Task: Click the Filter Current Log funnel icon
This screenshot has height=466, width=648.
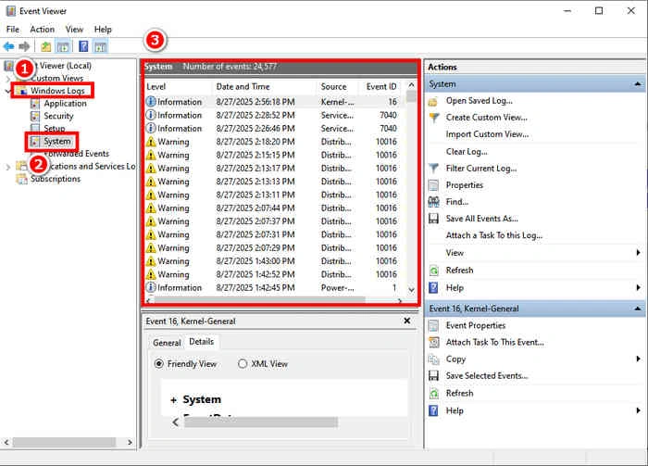Action: pyautogui.click(x=433, y=169)
